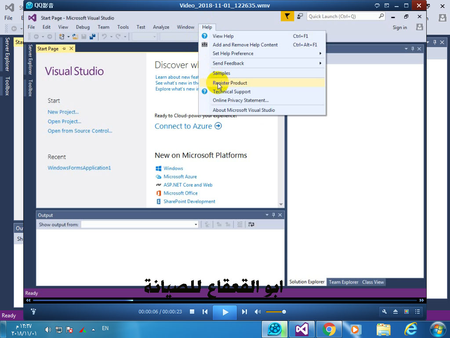This screenshot has height=338, width=450.
Task: Play the video in QQ player
Action: [x=225, y=312]
